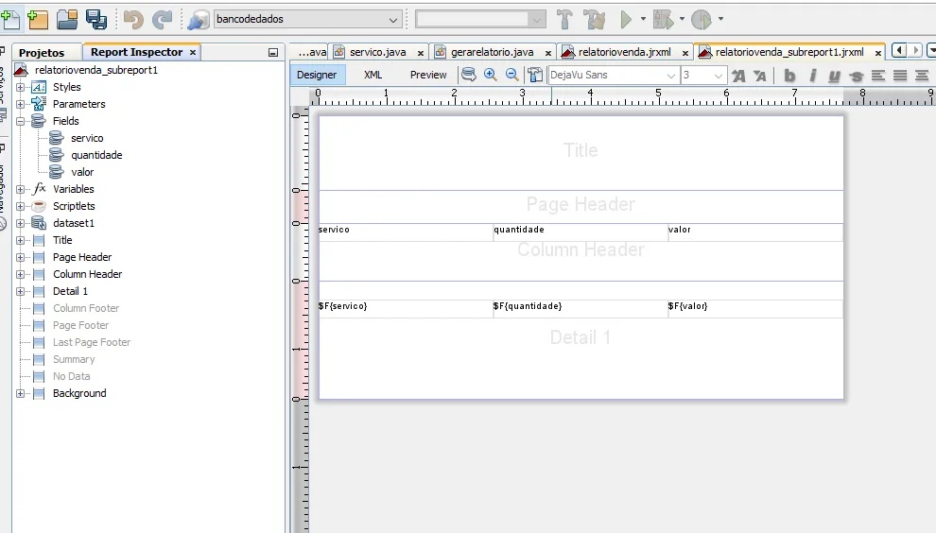Minimize the Report Inspector panel

click(x=273, y=53)
